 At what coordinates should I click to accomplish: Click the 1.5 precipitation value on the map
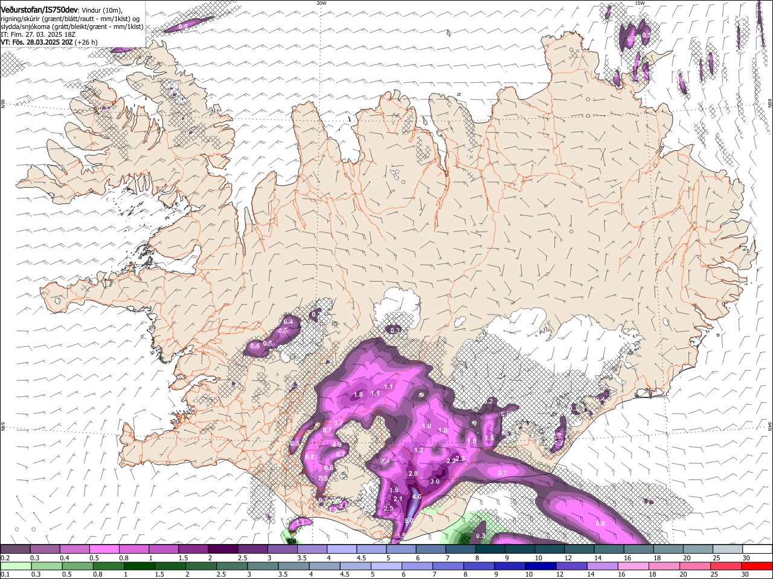point(489,438)
